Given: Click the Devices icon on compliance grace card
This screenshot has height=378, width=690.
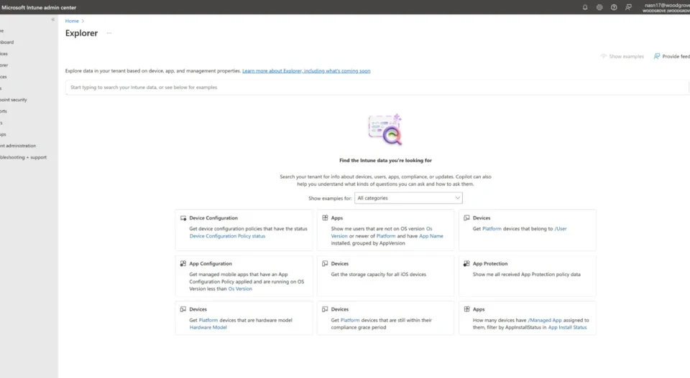Looking at the screenshot, I should click(x=325, y=309).
